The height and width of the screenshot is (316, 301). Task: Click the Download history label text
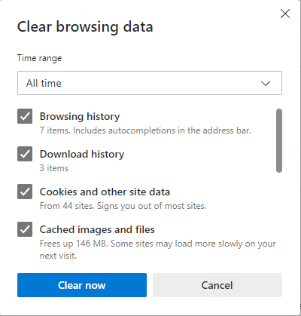(x=82, y=154)
